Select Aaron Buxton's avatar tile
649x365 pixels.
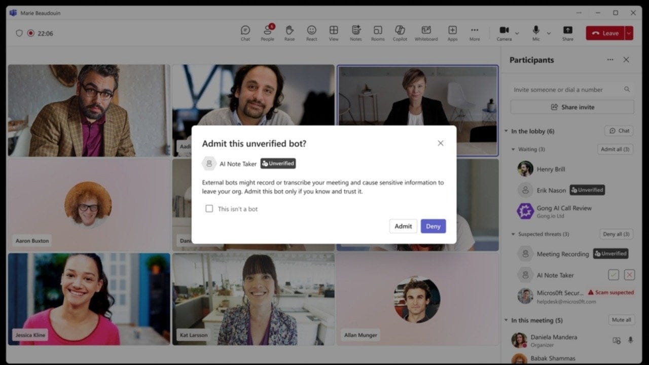point(89,205)
